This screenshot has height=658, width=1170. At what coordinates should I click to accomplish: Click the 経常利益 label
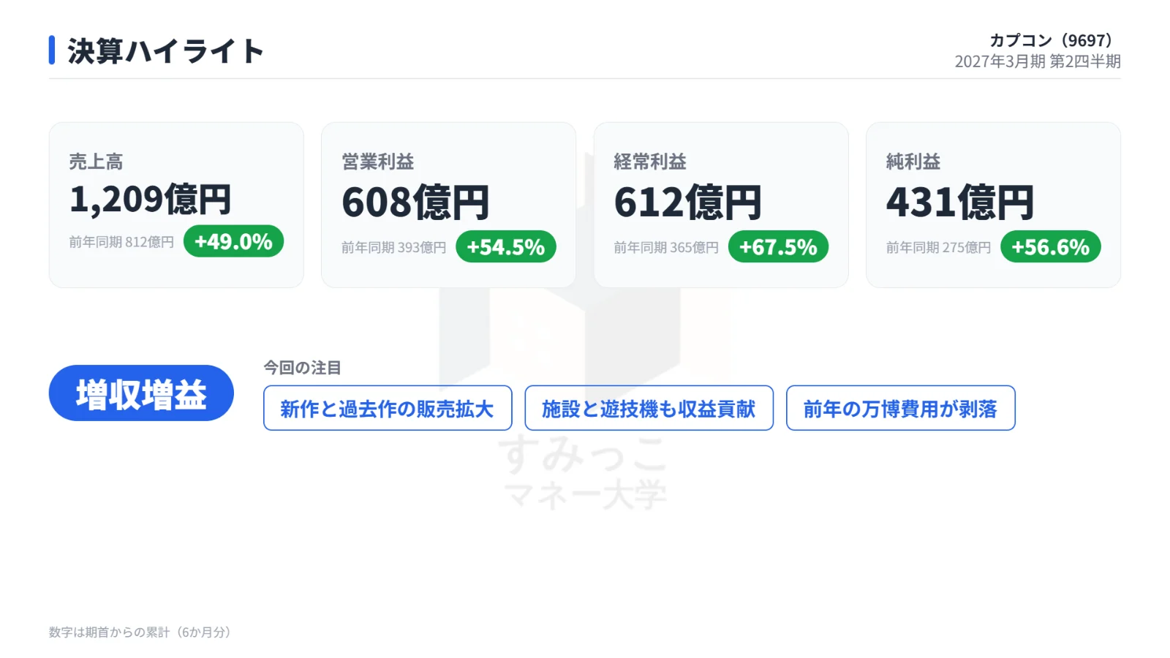650,162
